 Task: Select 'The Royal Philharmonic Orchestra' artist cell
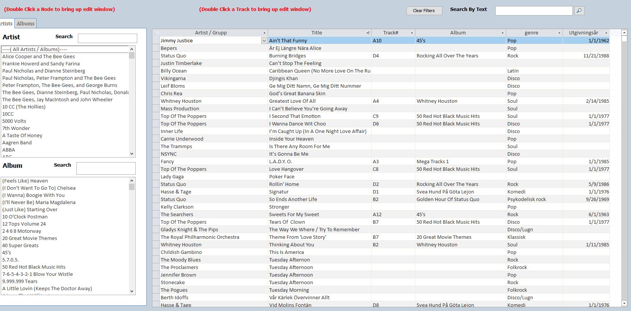click(x=214, y=237)
